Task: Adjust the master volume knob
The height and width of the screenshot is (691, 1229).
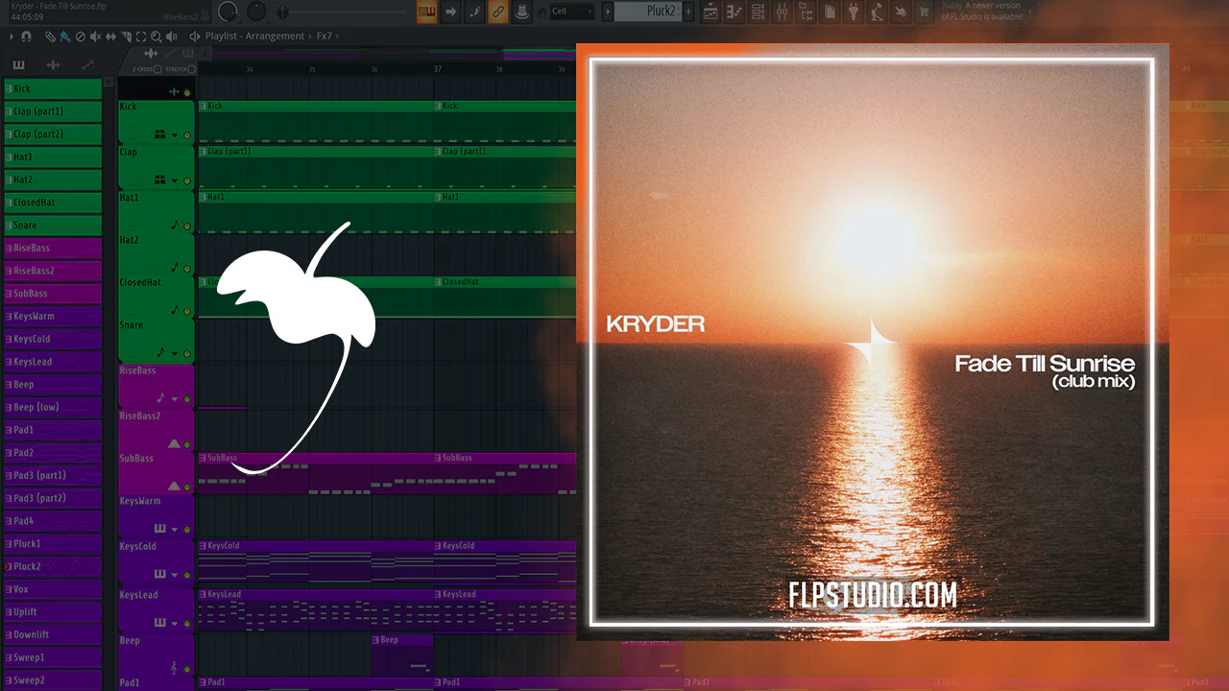Action: pos(229,12)
